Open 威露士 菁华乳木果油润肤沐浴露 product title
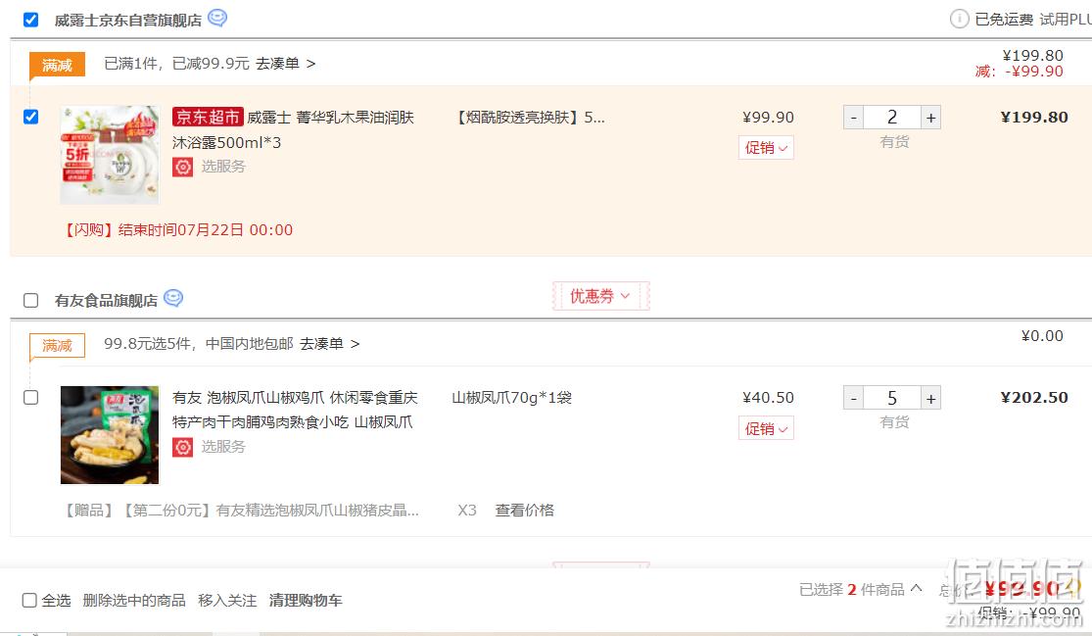 coord(293,129)
